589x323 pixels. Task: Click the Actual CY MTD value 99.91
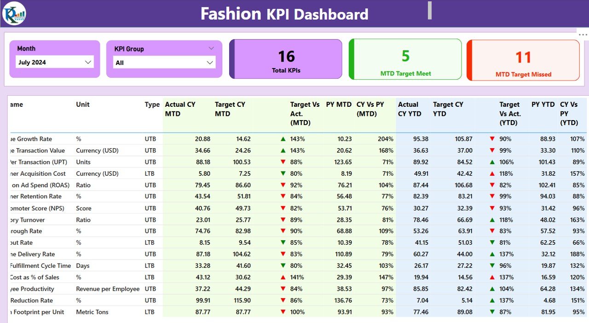coord(202,300)
